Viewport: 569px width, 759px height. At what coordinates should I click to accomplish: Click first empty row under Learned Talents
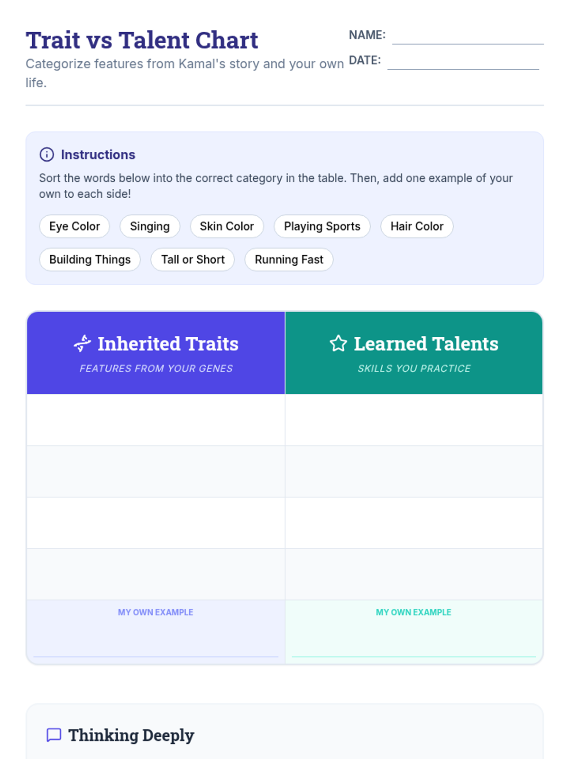pos(414,420)
